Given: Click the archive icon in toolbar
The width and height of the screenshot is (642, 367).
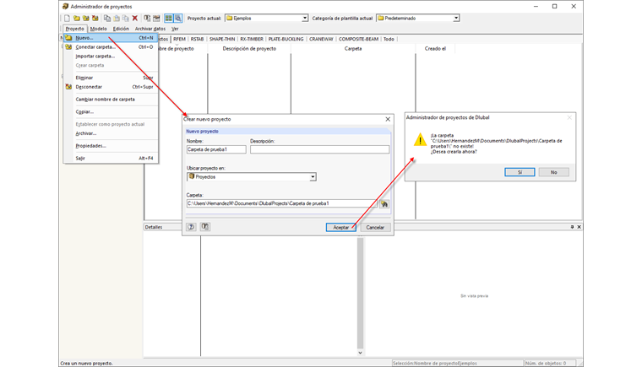Looking at the screenshot, I should [156, 18].
